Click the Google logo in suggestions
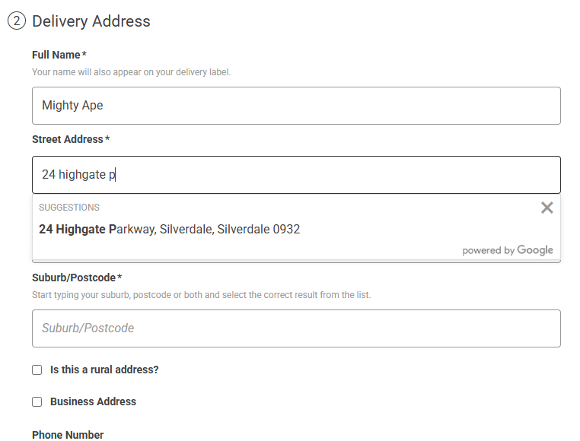Screen dimensions: 580x441 tap(534, 250)
